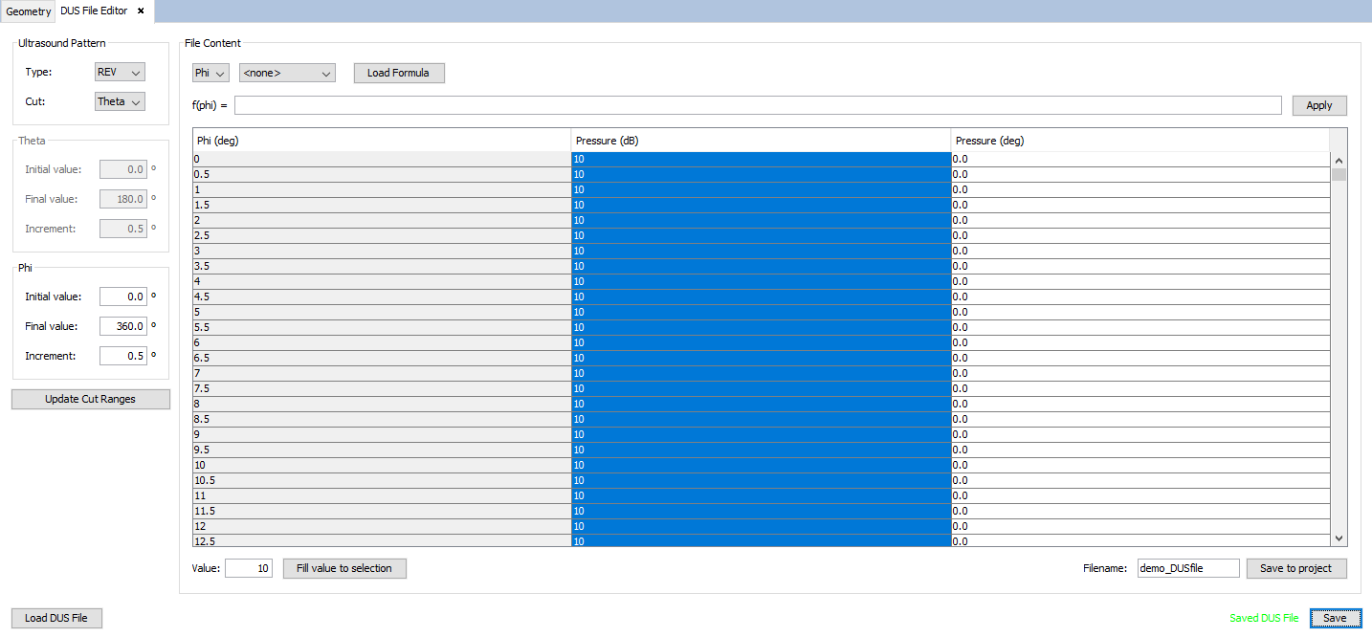This screenshot has width=1372, height=637.
Task: Click into the f(phi) formula field
Action: (x=757, y=105)
